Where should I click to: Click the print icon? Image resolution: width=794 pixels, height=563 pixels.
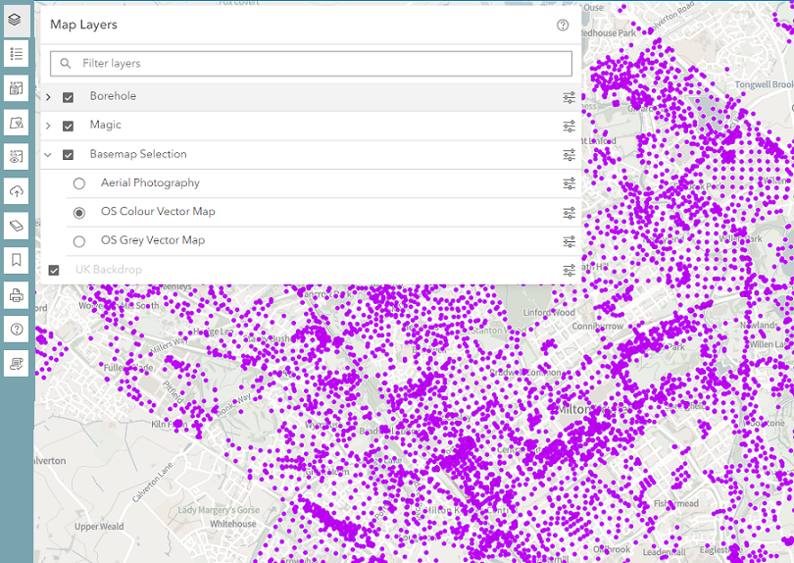[x=16, y=295]
